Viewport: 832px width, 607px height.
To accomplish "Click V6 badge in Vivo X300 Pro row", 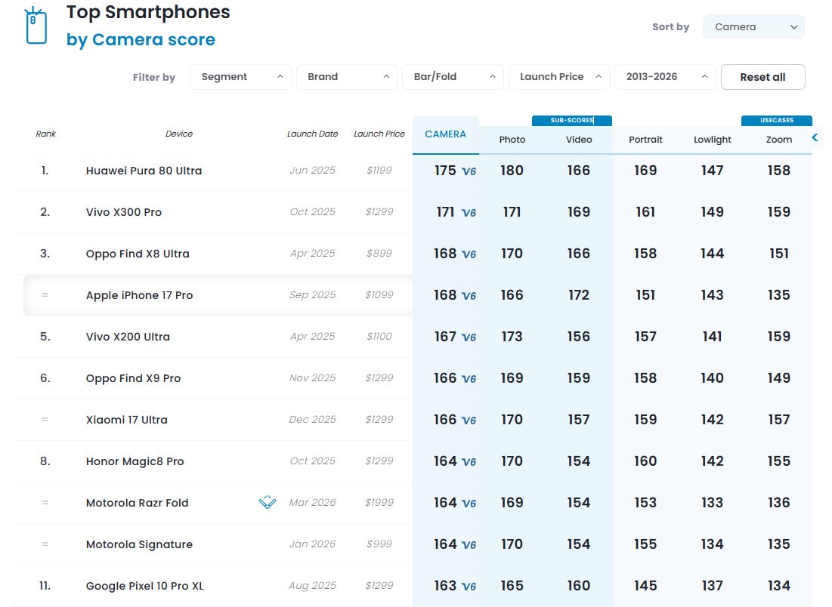I will [469, 213].
